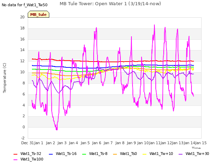Image resolution: width=222 pixels, height=166 pixels.
Task: Click the Jan 6 x-axis tick label
Action: (x=96, y=143)
